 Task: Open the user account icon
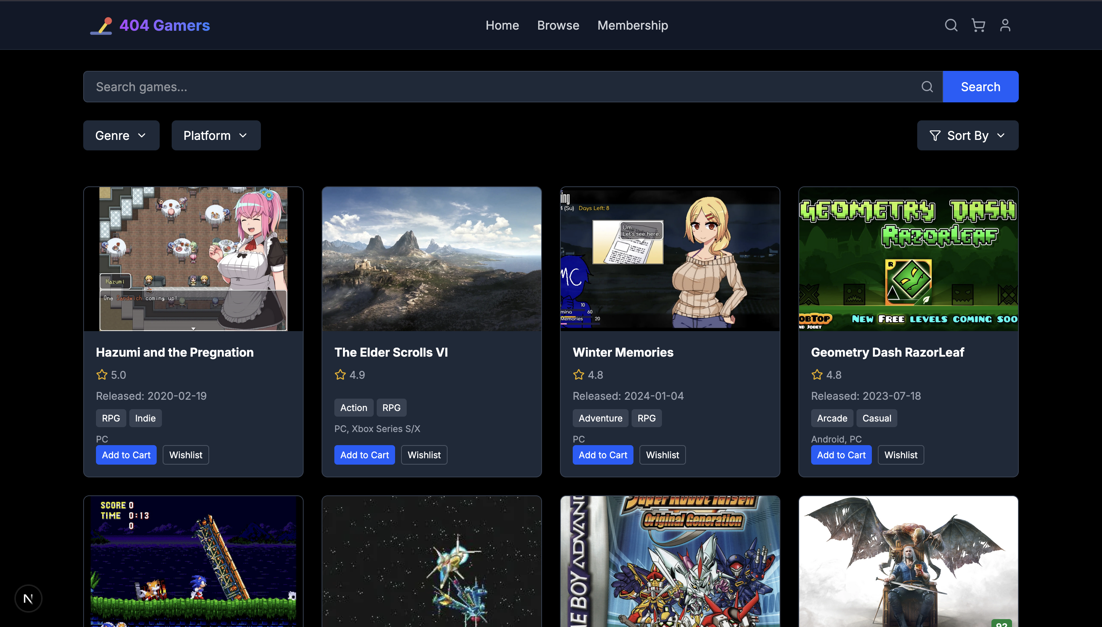1005,25
